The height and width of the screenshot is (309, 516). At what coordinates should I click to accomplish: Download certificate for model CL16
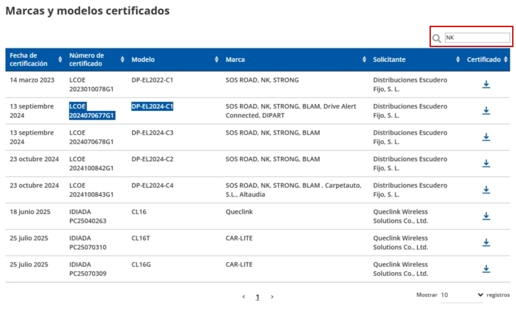[x=486, y=216]
